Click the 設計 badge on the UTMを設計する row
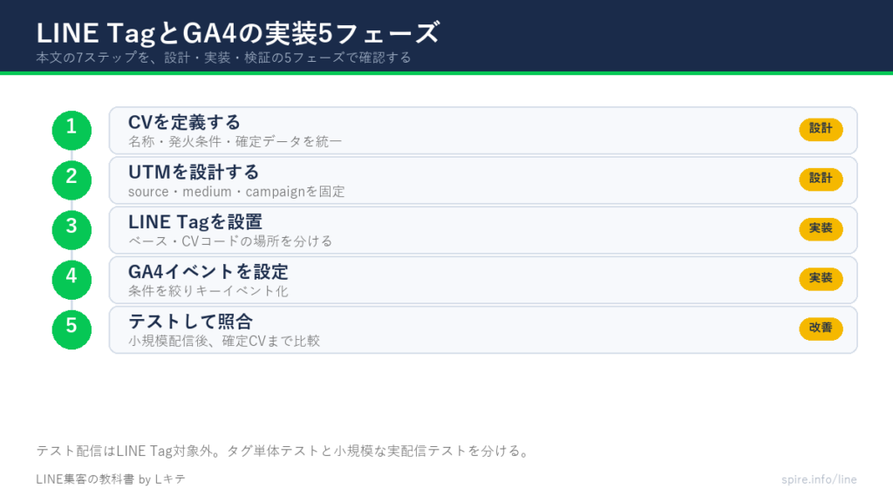Viewport: 893px width, 502px height. (x=821, y=180)
